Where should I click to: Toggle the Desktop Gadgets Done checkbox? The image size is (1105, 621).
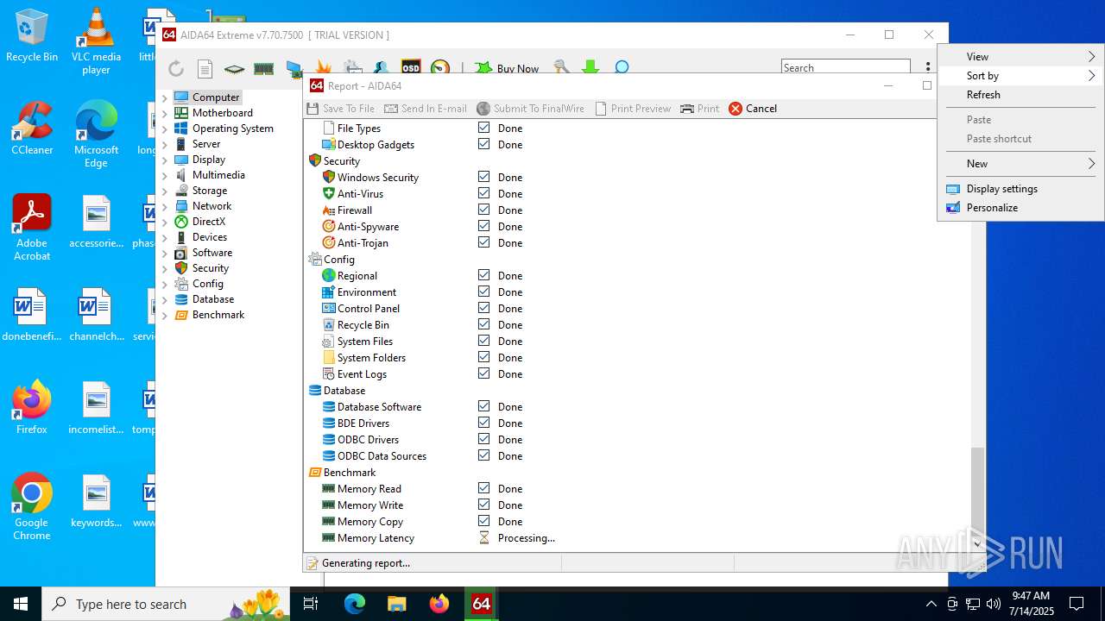[483, 144]
